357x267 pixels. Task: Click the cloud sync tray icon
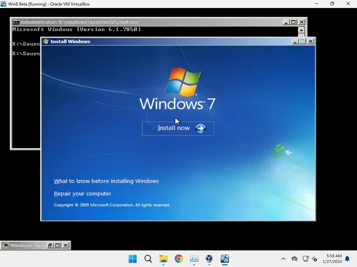coord(294,259)
